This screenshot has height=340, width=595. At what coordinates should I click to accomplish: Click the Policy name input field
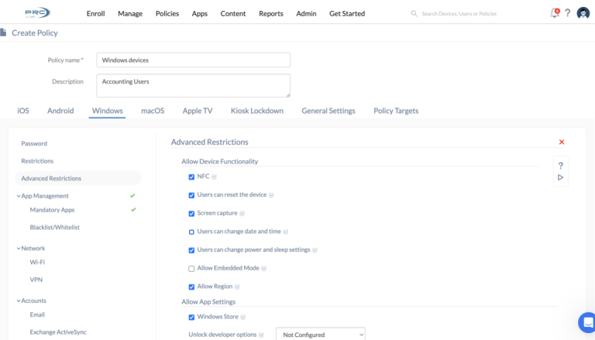pos(193,60)
